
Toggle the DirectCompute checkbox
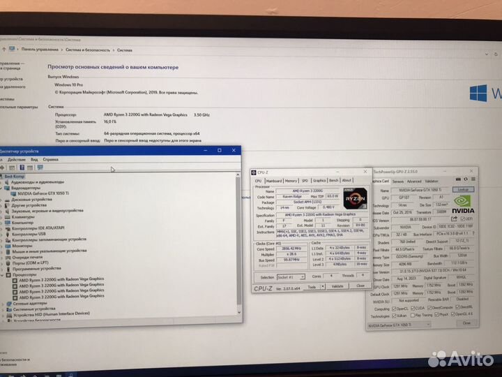pyautogui.click(x=429, y=308)
